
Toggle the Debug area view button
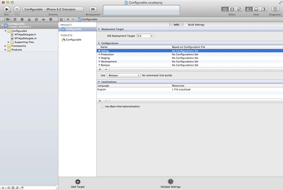click(256, 9)
